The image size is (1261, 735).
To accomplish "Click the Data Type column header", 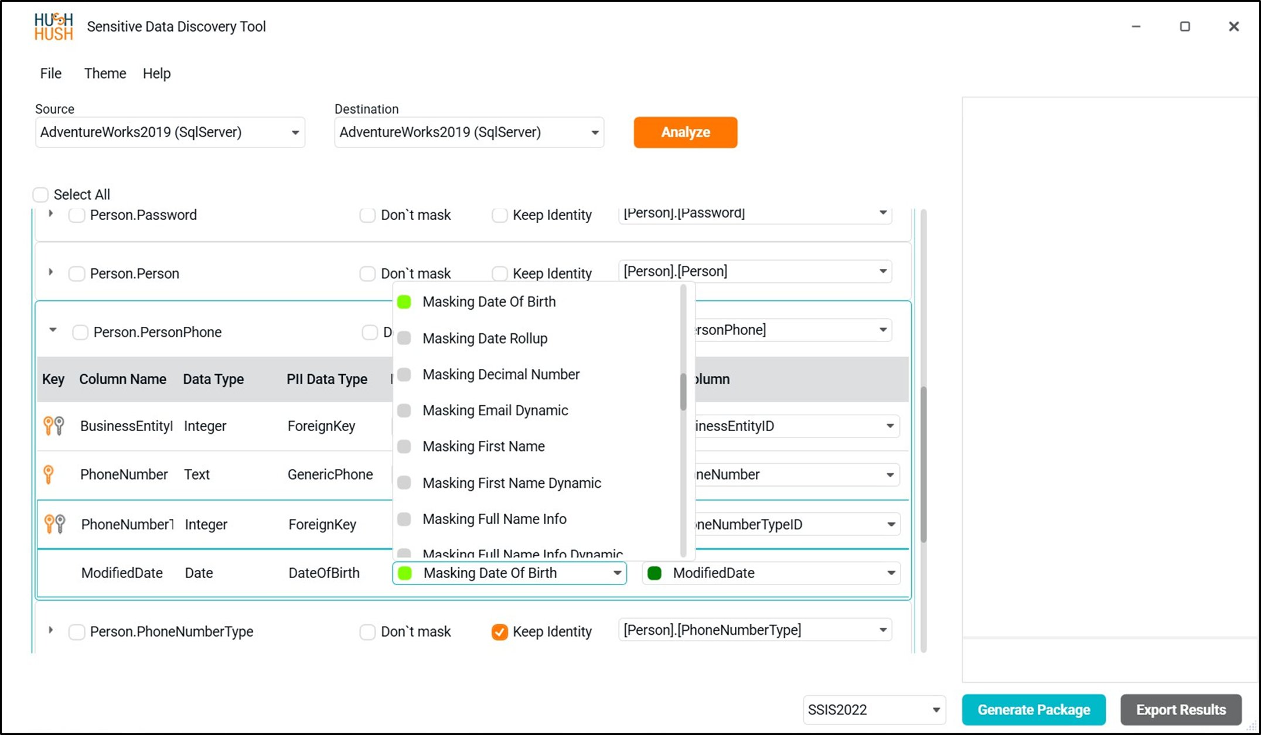I will tap(213, 379).
